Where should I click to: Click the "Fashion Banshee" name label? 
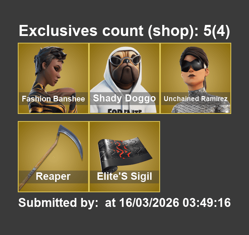click(x=53, y=99)
